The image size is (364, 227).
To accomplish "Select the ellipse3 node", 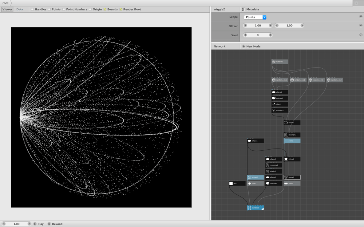I will coord(274,178).
